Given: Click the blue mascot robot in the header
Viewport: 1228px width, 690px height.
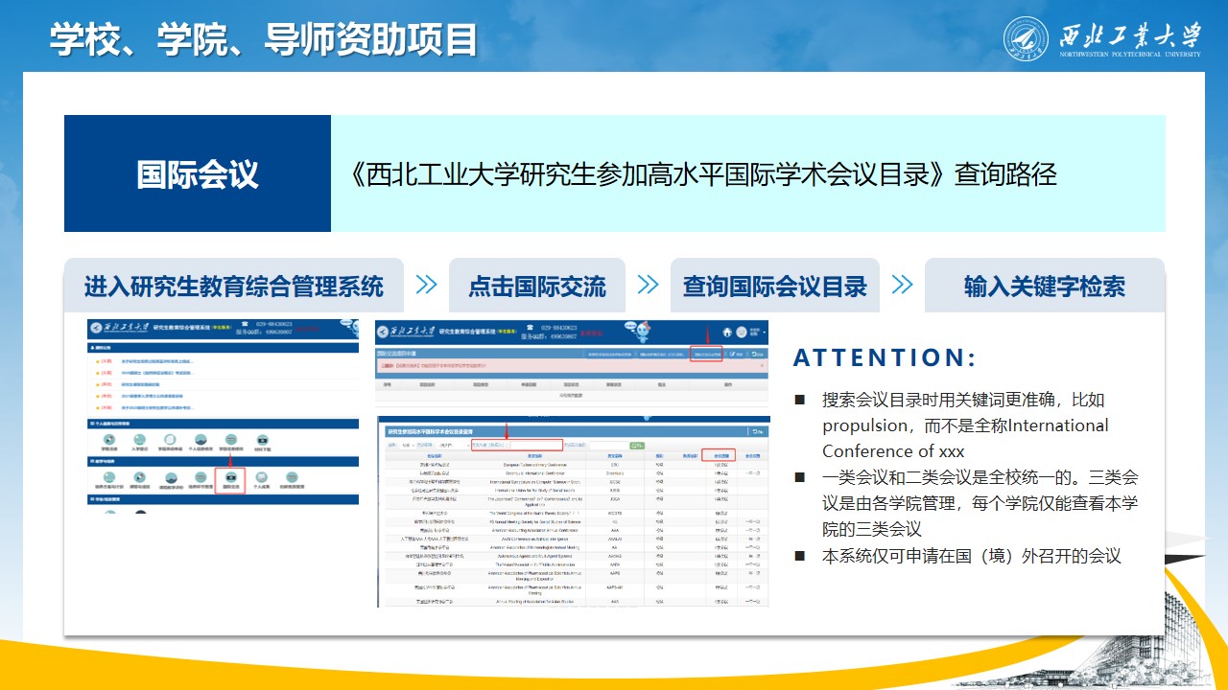Looking at the screenshot, I should (643, 331).
